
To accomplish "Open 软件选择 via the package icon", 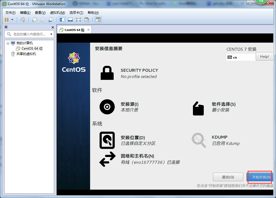I will click(x=198, y=108).
